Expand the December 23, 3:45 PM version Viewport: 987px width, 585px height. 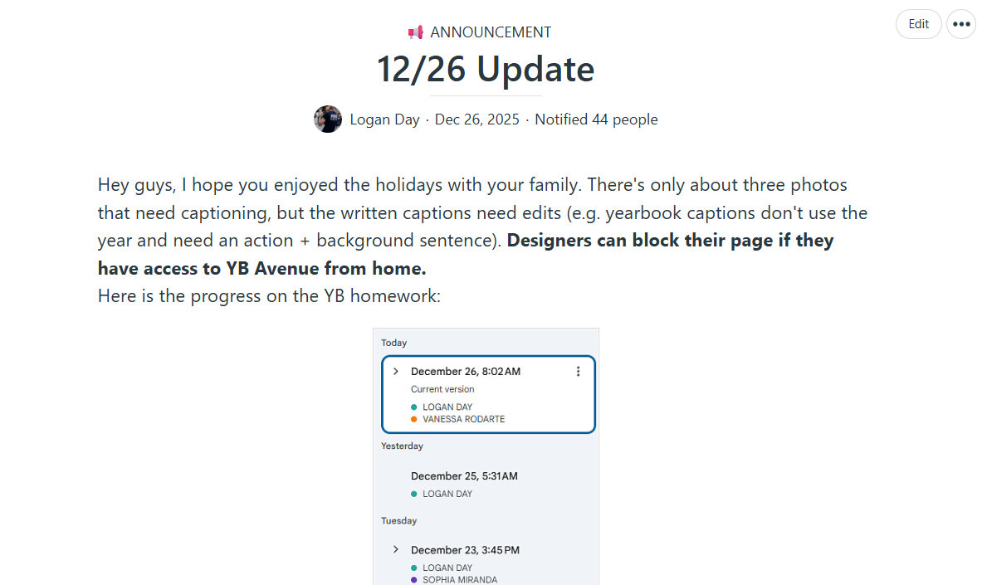coord(396,549)
